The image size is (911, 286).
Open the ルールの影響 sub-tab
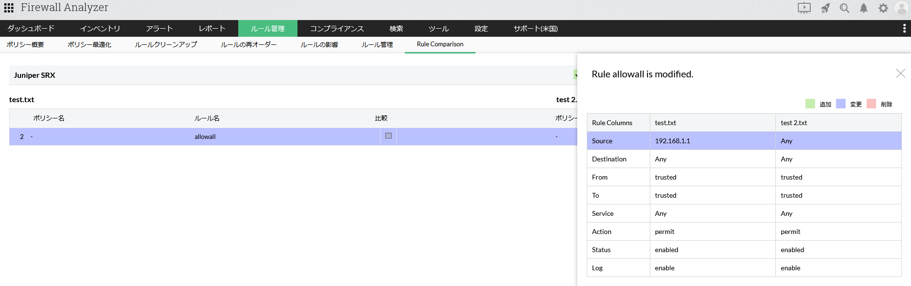pos(319,44)
